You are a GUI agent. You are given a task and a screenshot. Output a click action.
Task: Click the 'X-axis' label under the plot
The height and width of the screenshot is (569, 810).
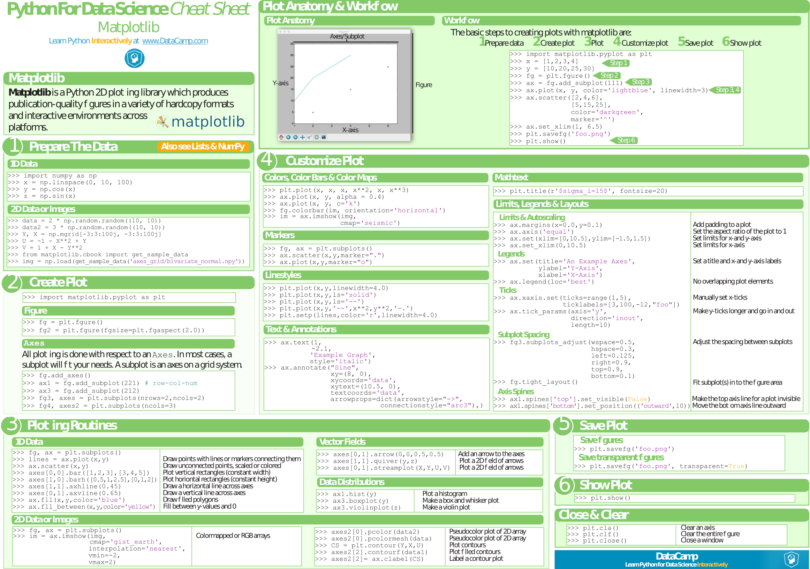point(350,130)
